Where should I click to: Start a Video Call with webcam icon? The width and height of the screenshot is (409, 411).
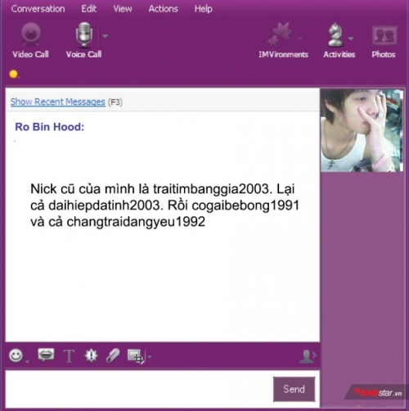pyautogui.click(x=30, y=40)
